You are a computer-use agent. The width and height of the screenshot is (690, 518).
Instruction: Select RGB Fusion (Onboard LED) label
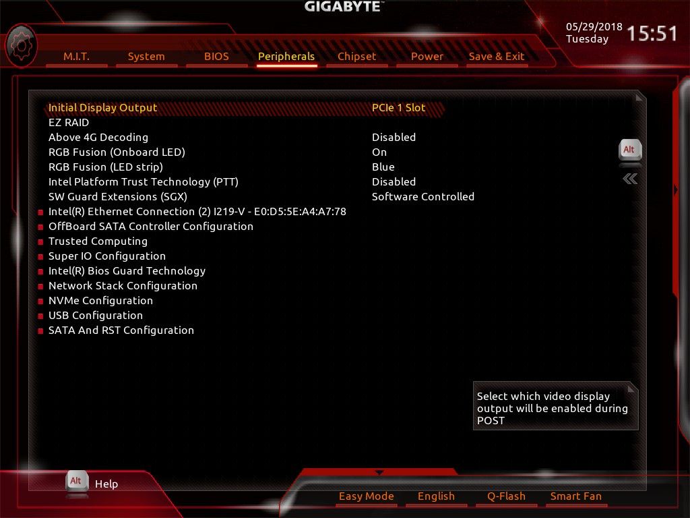pos(117,152)
